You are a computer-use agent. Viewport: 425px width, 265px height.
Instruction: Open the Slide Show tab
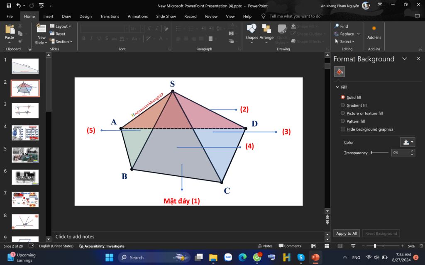point(166,16)
